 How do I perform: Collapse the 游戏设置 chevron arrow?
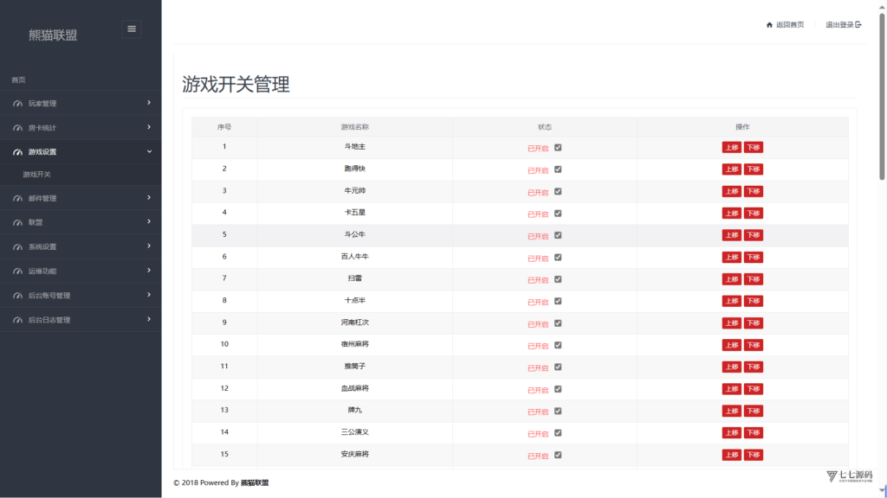tap(149, 151)
